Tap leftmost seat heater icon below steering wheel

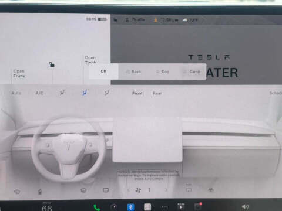(17, 192)
